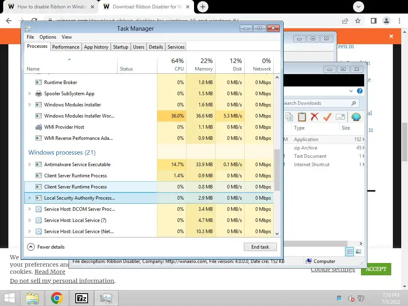408x306 pixels.
Task: Accept cookies with ACCEPT button
Action: [376, 269]
